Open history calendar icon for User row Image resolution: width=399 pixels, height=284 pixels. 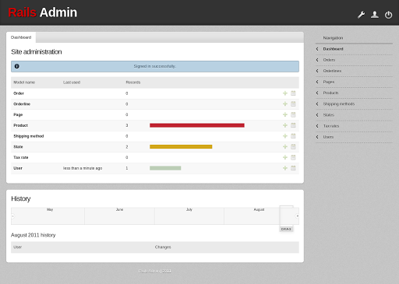tap(293, 168)
